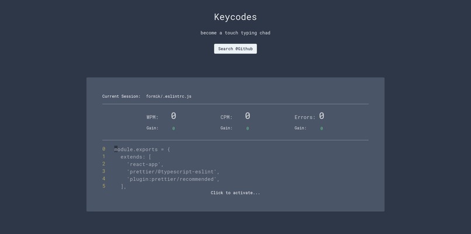This screenshot has width=471, height=234.
Task: Click the Search @Github button
Action: 235,49
